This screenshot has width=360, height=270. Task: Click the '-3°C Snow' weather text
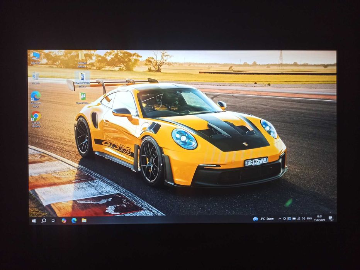pos(267,219)
